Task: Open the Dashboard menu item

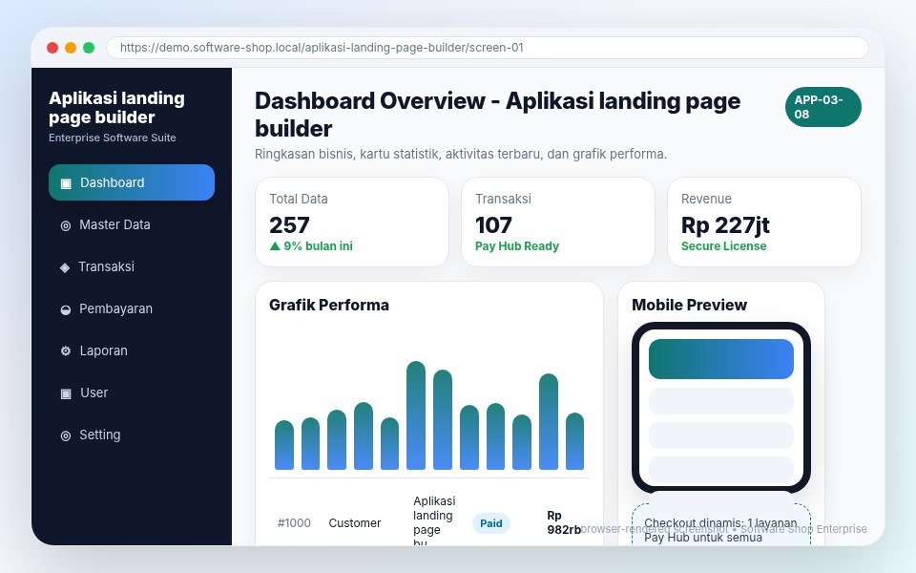Action: click(132, 182)
